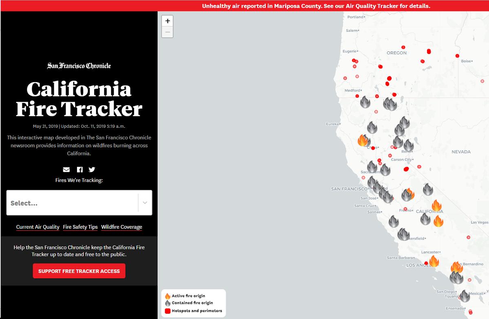Select the red hotspot southeast of Carson City

click(406, 169)
